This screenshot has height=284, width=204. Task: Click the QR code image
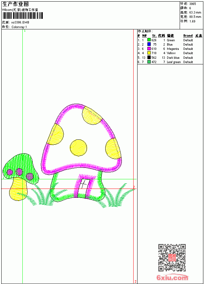[172, 258]
